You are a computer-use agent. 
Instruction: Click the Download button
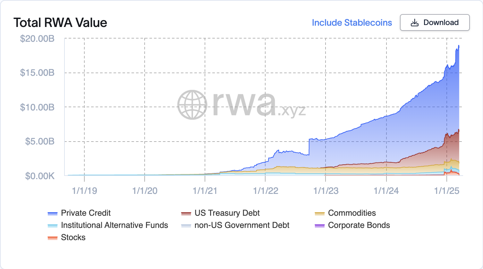(435, 22)
